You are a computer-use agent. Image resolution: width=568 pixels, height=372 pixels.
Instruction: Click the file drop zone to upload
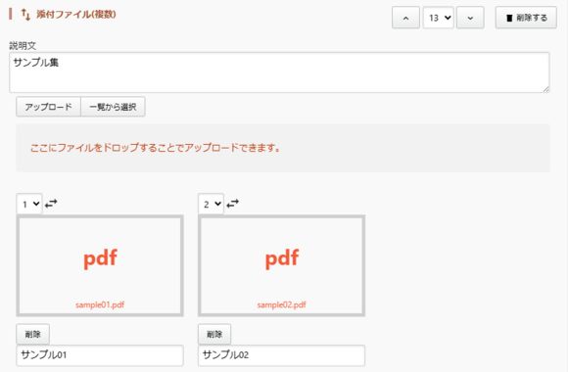click(283, 148)
